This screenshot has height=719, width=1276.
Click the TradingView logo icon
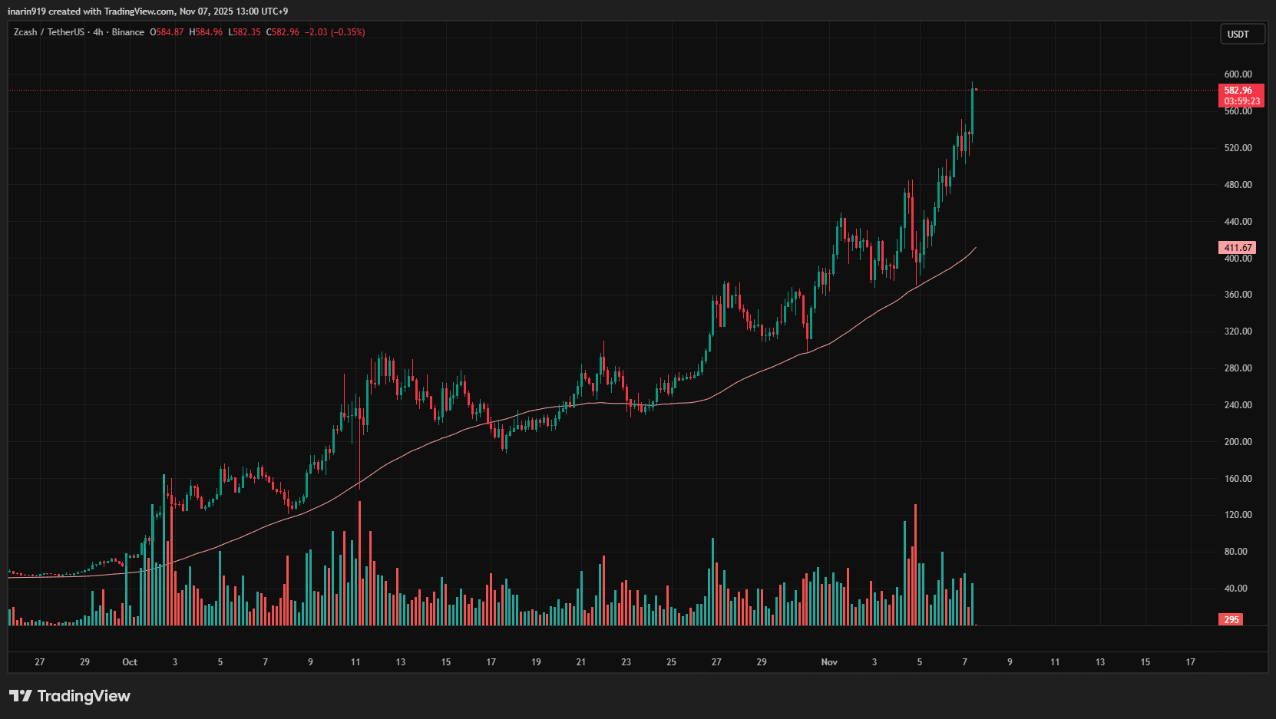[21, 696]
